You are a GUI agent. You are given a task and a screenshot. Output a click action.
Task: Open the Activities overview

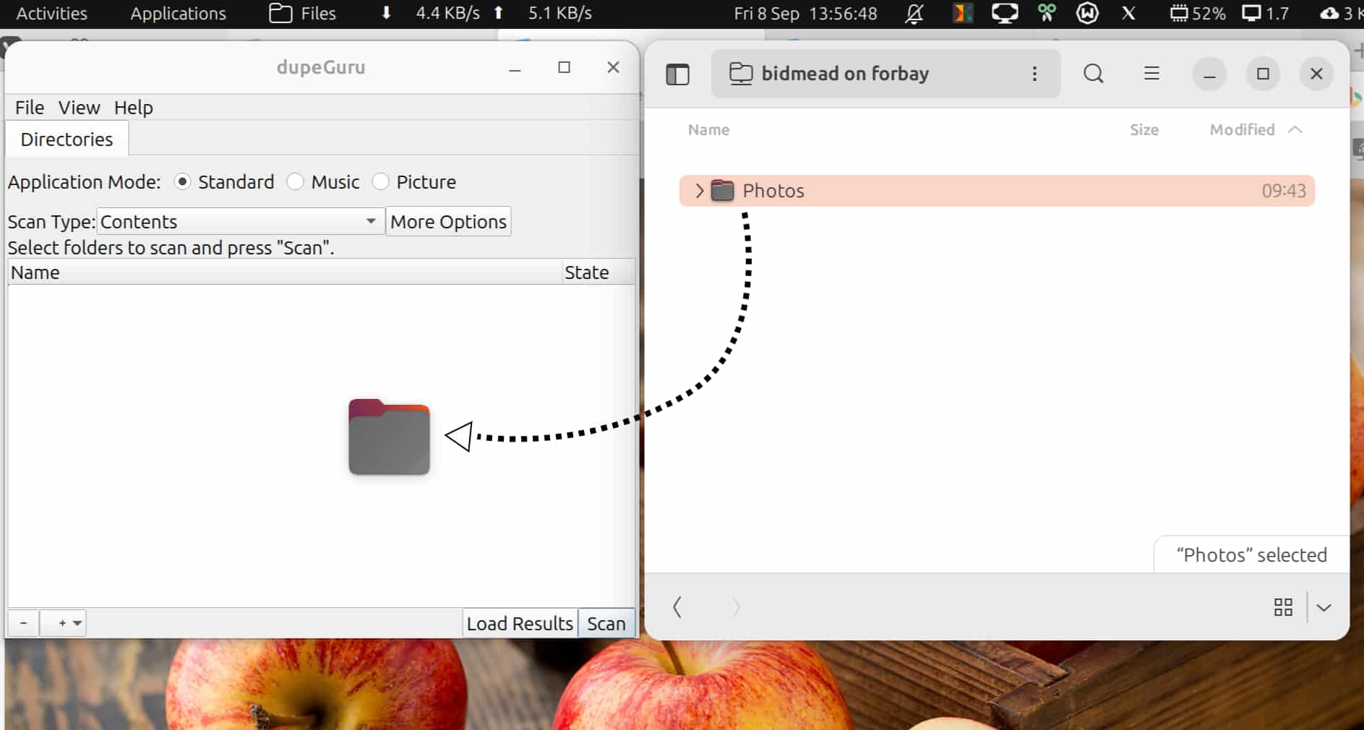pos(51,14)
